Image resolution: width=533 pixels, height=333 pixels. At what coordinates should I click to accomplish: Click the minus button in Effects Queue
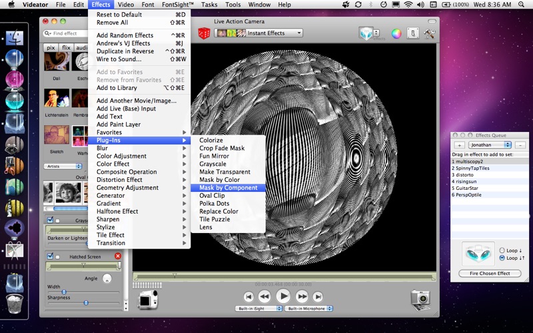520,145
